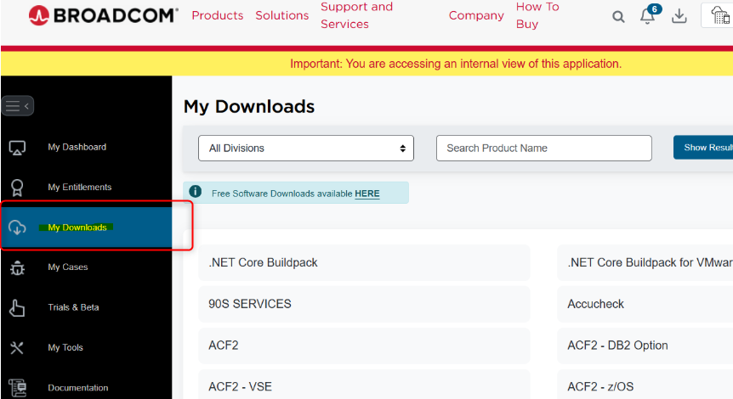This screenshot has height=399, width=733.
Task: Click the My Tools wrench icon
Action: [17, 348]
